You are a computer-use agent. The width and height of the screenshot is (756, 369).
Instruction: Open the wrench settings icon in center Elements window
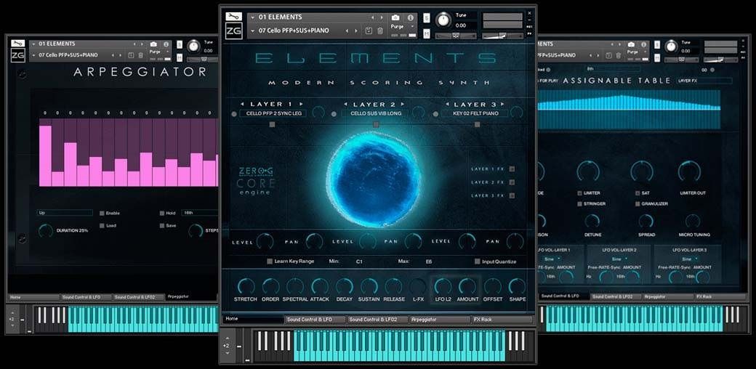coord(234,17)
